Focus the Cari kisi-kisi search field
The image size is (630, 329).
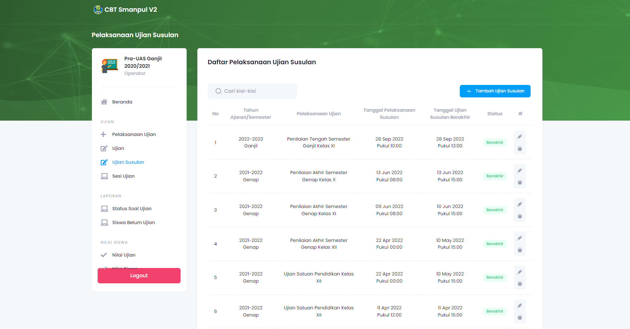[x=257, y=91]
